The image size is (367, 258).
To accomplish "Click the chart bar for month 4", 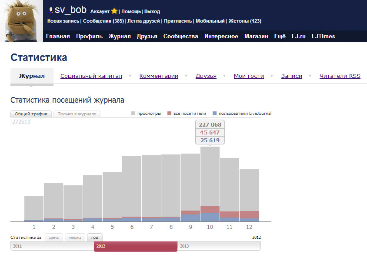I will (93, 198).
